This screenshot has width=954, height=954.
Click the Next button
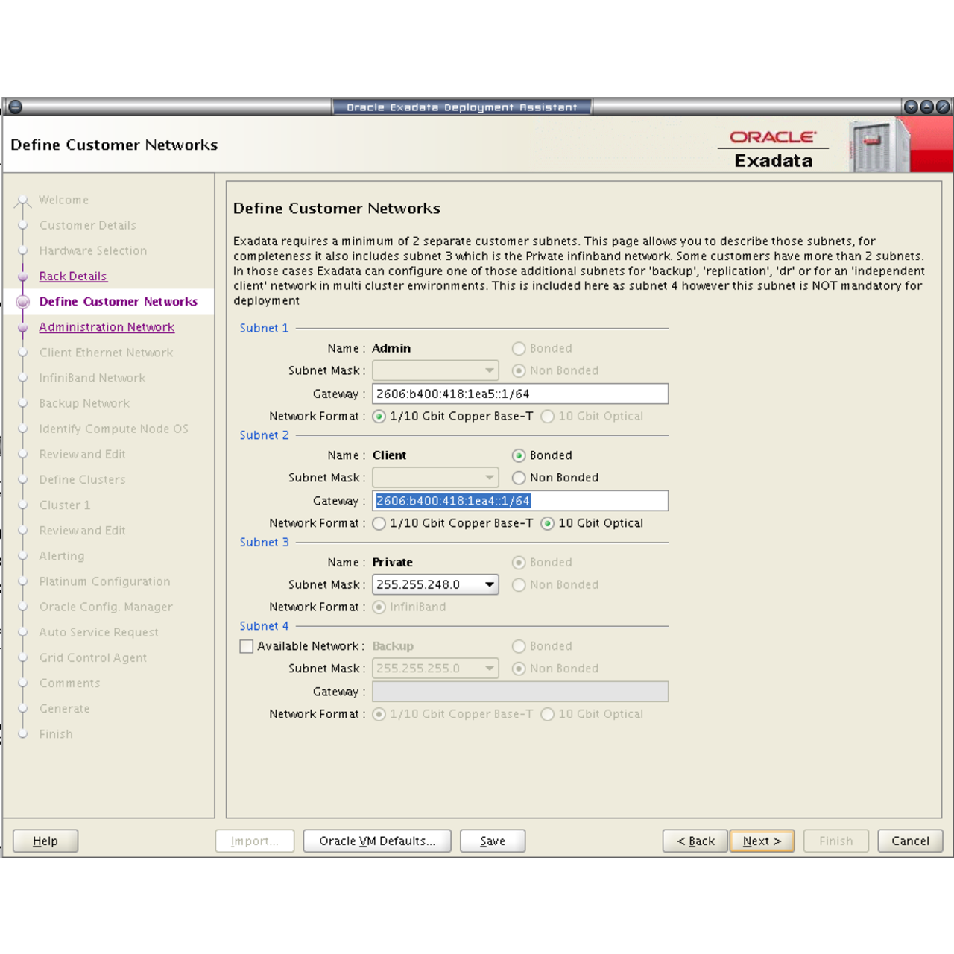click(x=762, y=841)
